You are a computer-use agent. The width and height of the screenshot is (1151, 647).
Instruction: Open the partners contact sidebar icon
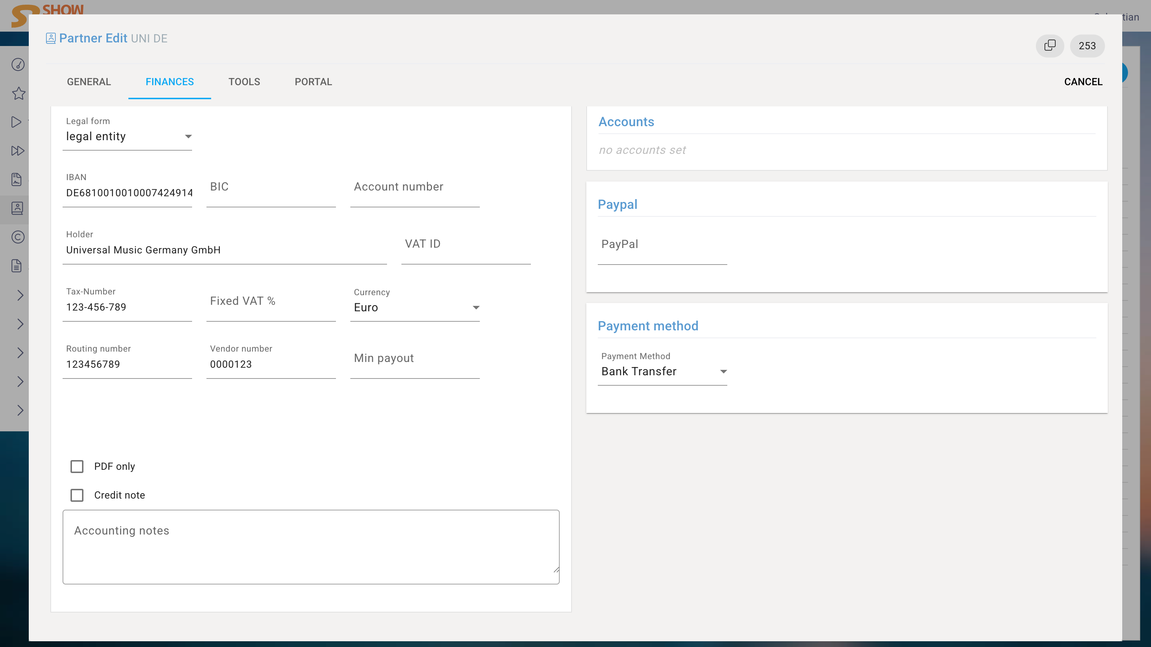(17, 208)
